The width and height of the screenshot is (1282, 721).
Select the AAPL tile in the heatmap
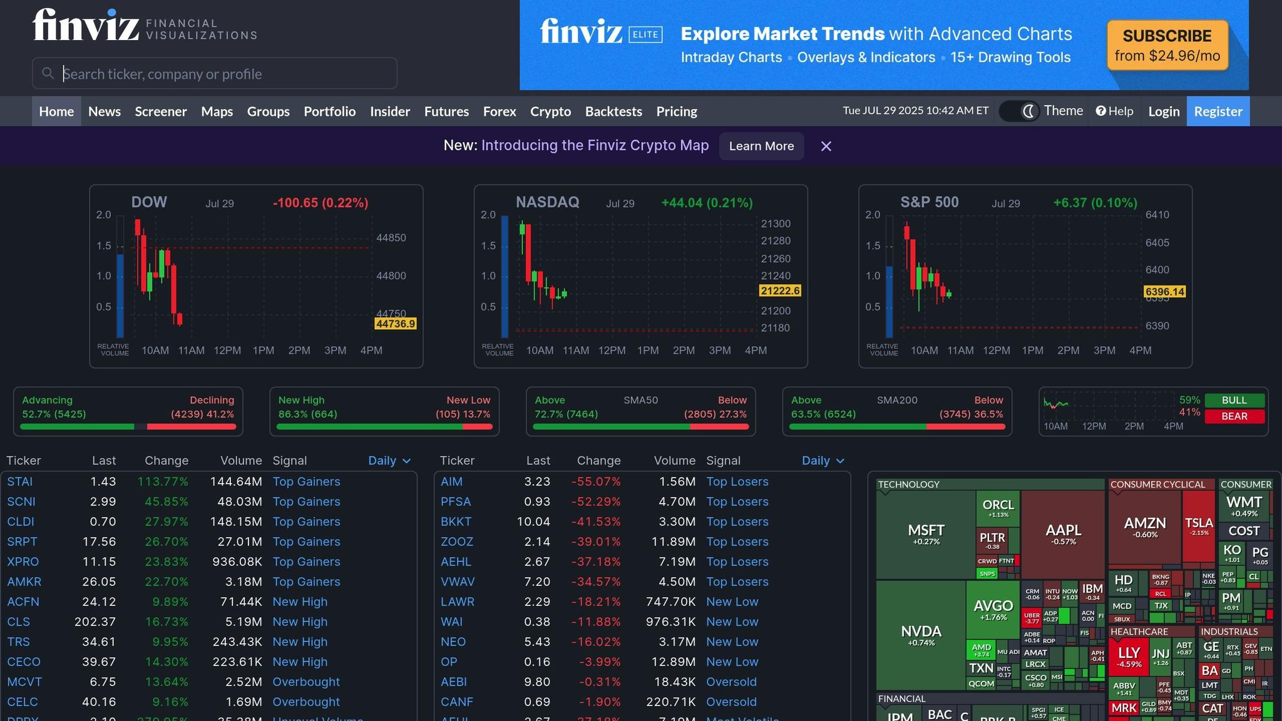[x=1062, y=532]
